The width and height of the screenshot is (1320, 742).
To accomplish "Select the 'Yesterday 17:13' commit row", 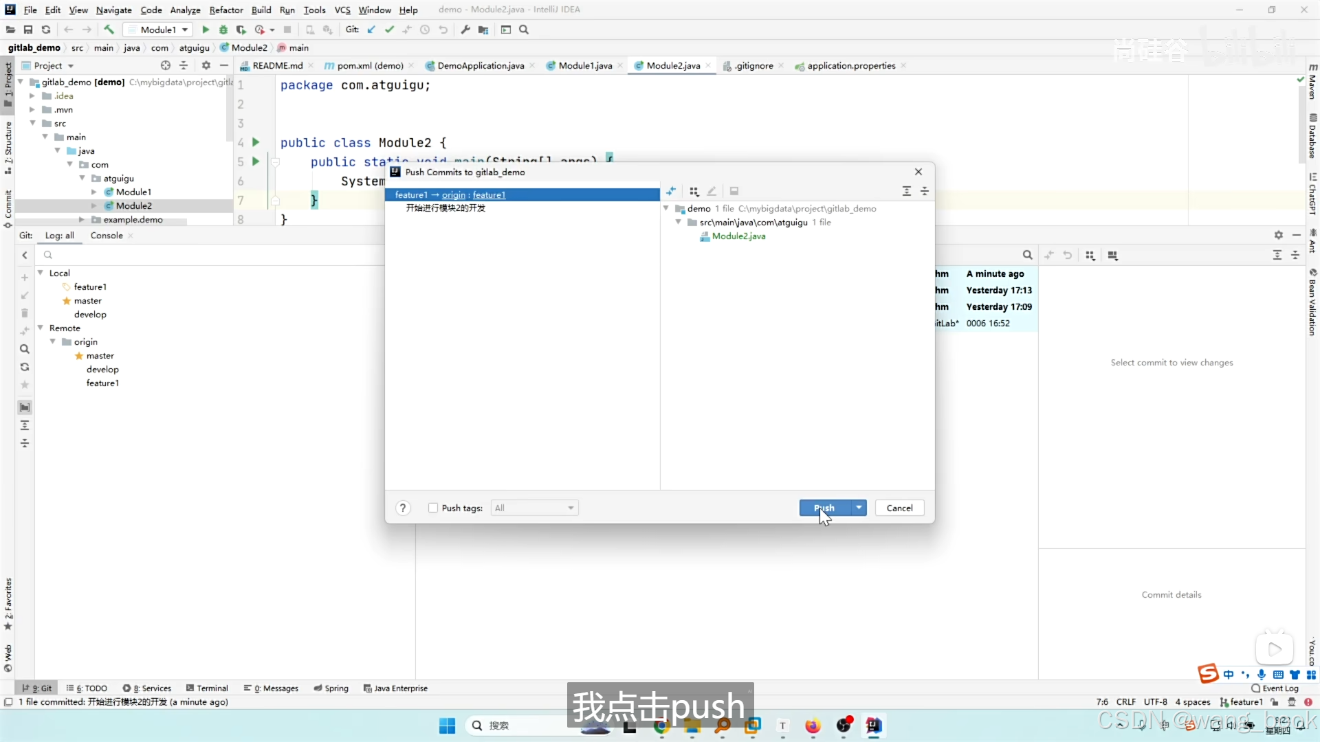I will (986, 290).
